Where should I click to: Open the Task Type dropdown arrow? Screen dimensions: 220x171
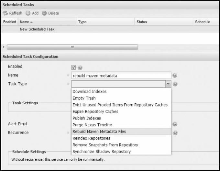[x=168, y=84]
